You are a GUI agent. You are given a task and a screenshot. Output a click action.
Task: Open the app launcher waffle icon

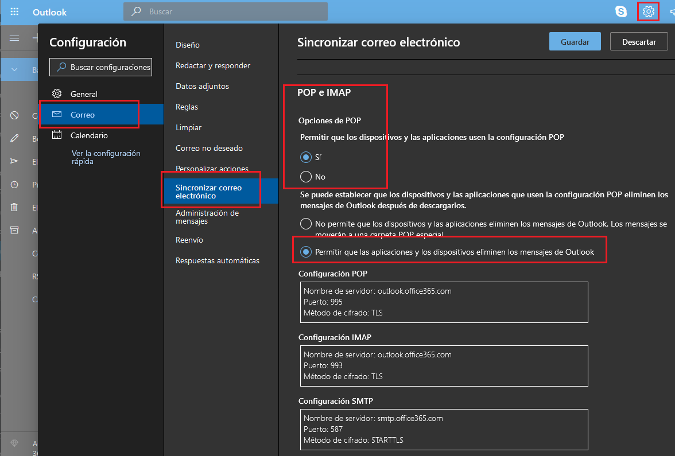pos(14,11)
